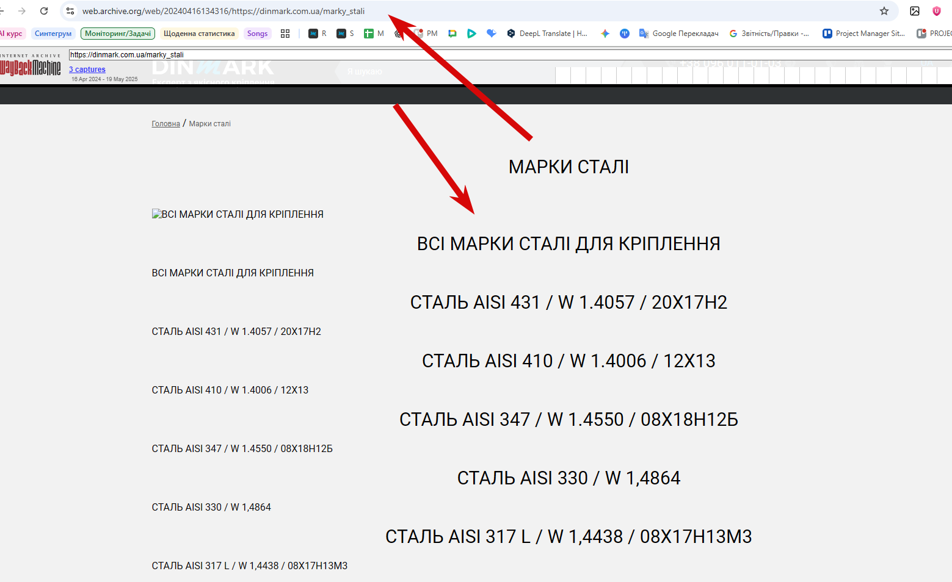Open the DeepL Translate bookmark
The height and width of the screenshot is (582, 952).
[x=547, y=34]
